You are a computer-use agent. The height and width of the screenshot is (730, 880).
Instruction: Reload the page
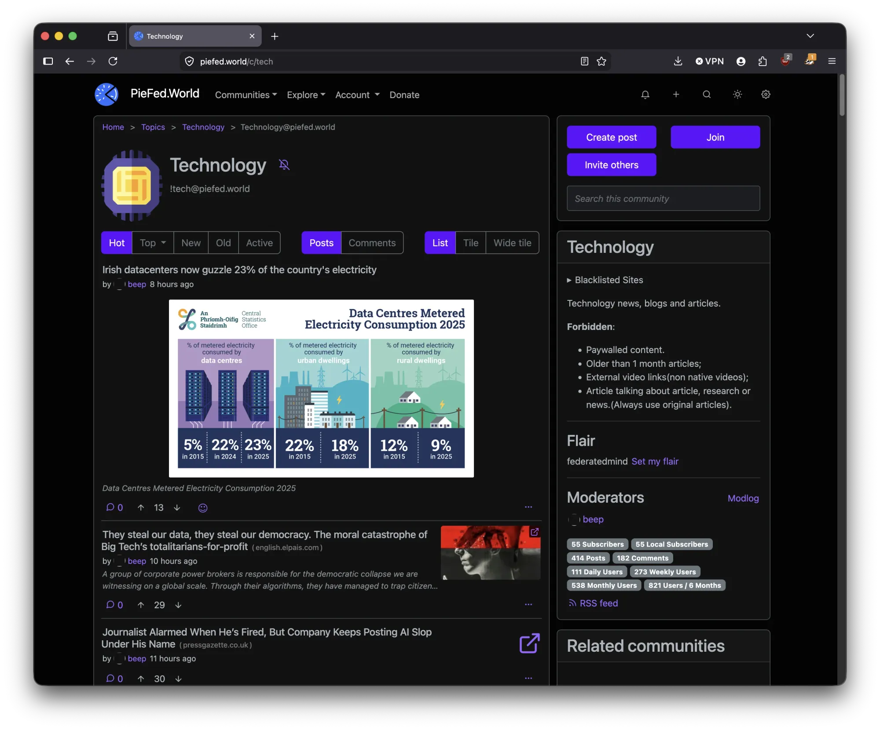113,61
